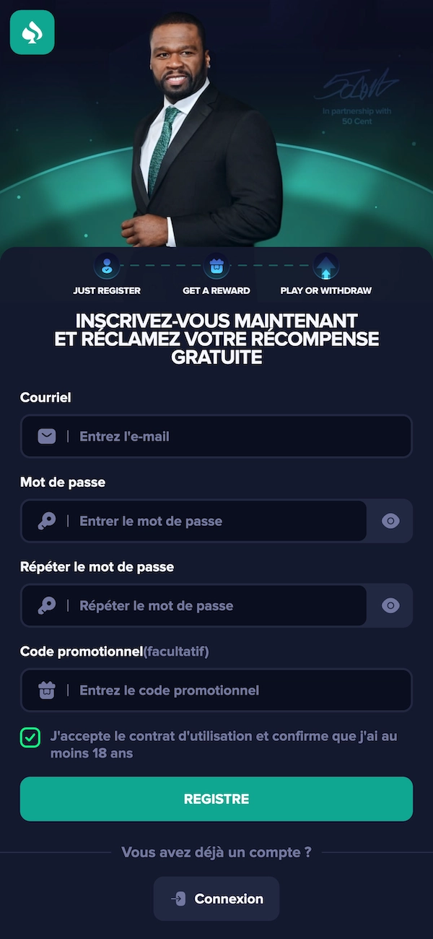Click the envelope icon in the email field
This screenshot has height=939, width=433.
pos(46,436)
